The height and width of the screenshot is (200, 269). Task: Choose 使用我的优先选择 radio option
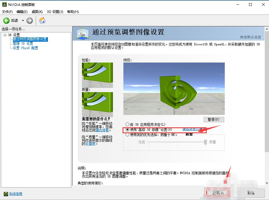pos(128,135)
